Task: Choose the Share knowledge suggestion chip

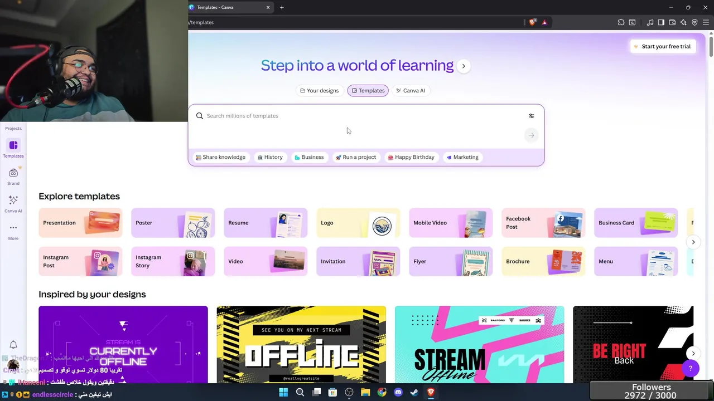Action: point(220,157)
